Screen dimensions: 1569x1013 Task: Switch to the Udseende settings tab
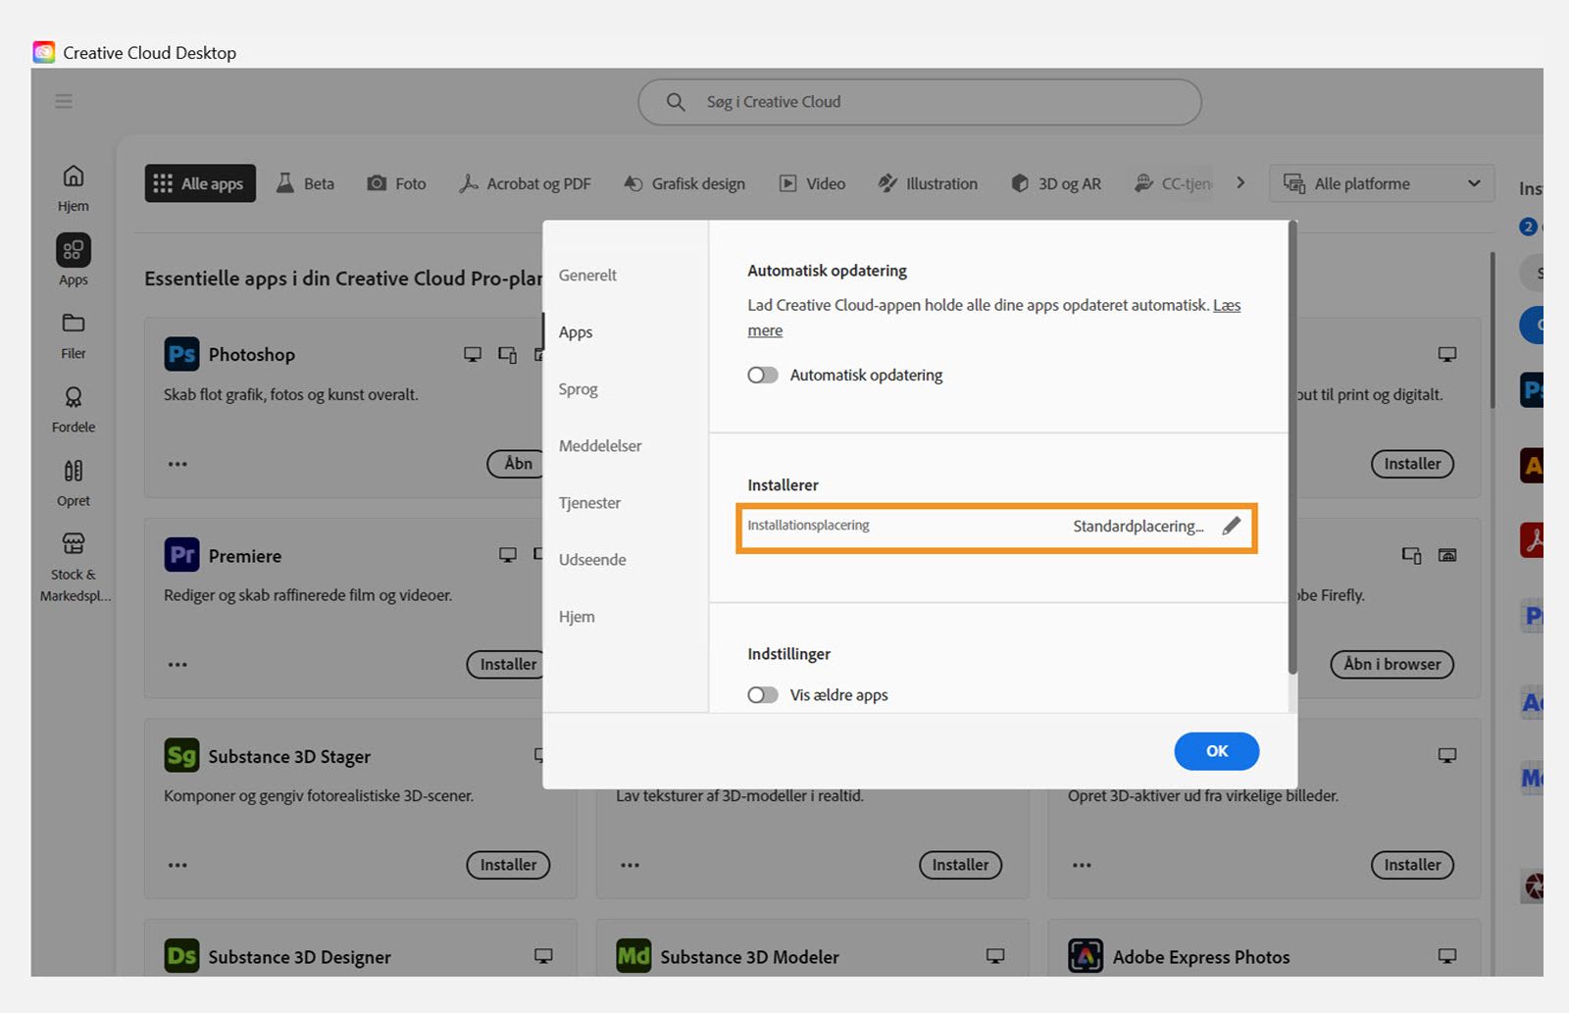pos(592,560)
